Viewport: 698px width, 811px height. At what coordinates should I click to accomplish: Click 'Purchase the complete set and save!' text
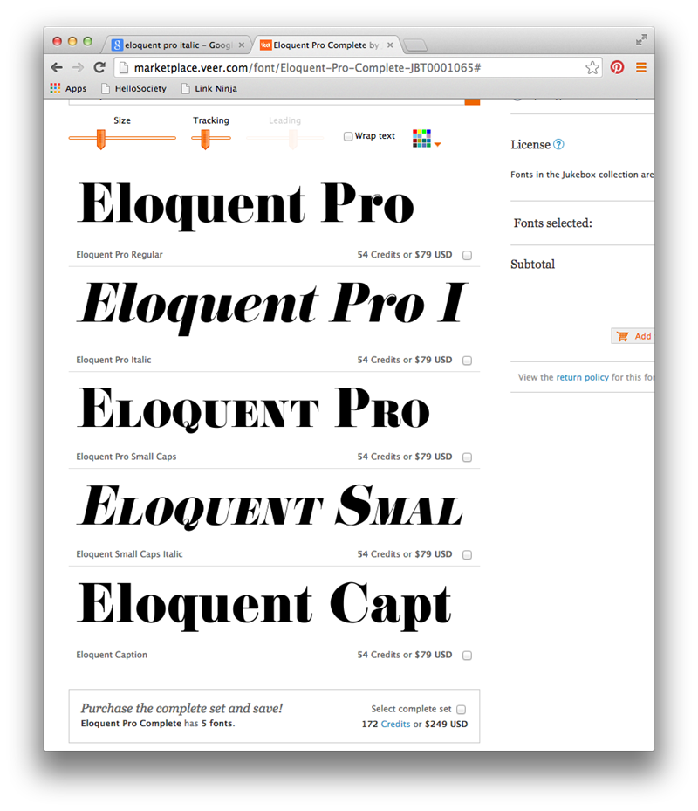pos(181,708)
